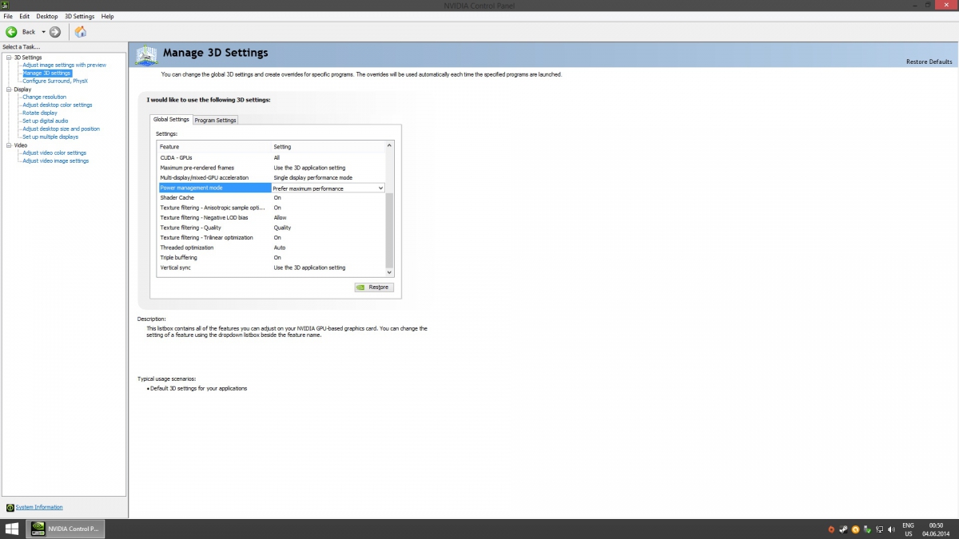Click the System Information icon

(10, 507)
